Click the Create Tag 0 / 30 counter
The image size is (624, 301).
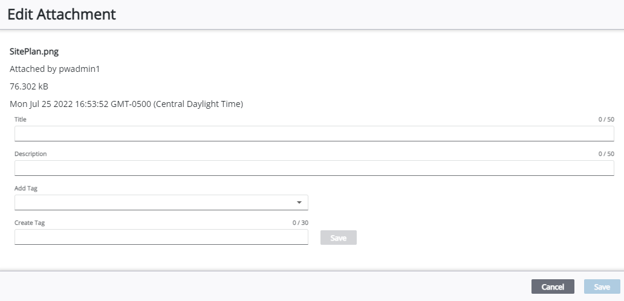coord(300,222)
